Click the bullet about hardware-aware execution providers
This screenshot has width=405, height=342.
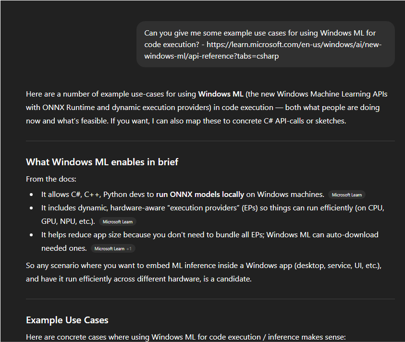211,208
